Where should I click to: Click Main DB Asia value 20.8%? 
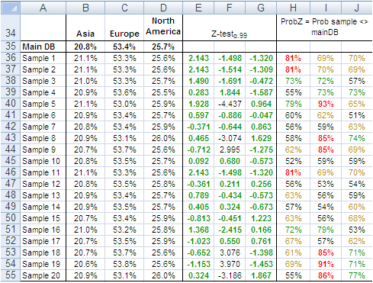pyautogui.click(x=85, y=47)
